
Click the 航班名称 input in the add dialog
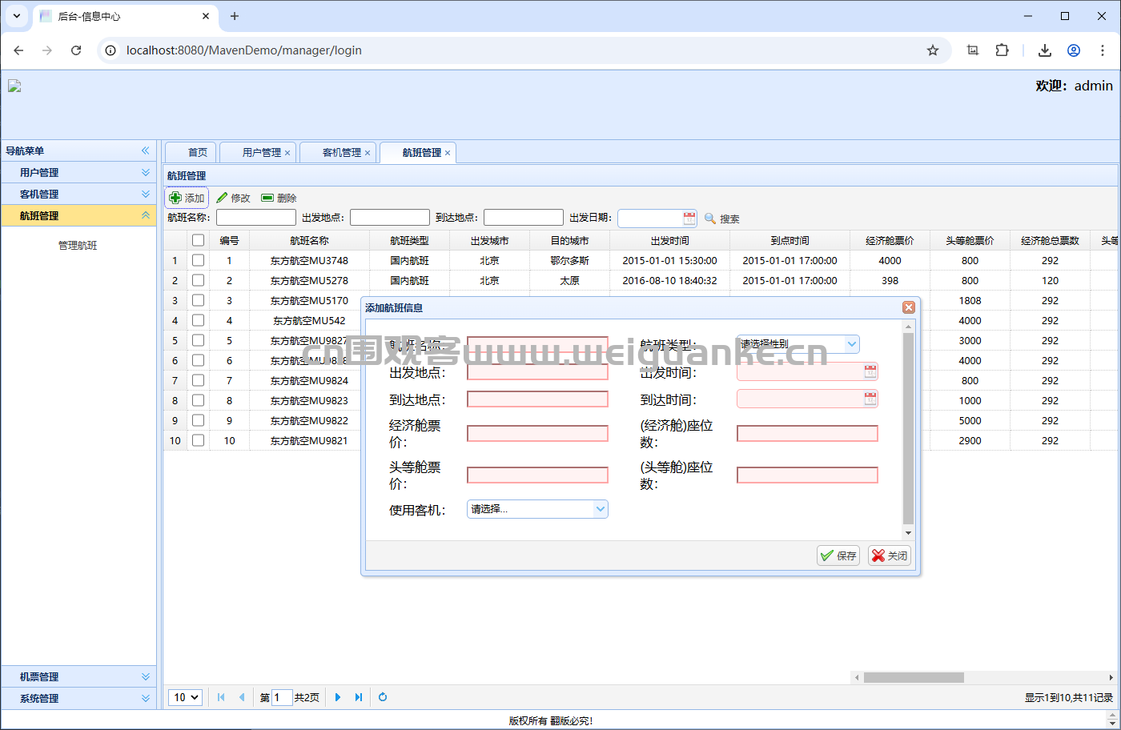tap(537, 343)
